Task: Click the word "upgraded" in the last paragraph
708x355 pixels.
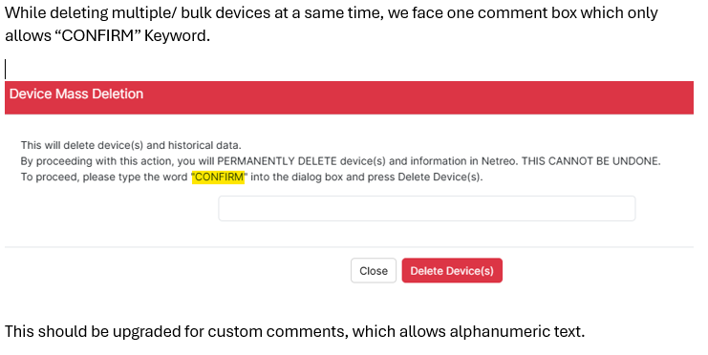Action: pos(146,331)
